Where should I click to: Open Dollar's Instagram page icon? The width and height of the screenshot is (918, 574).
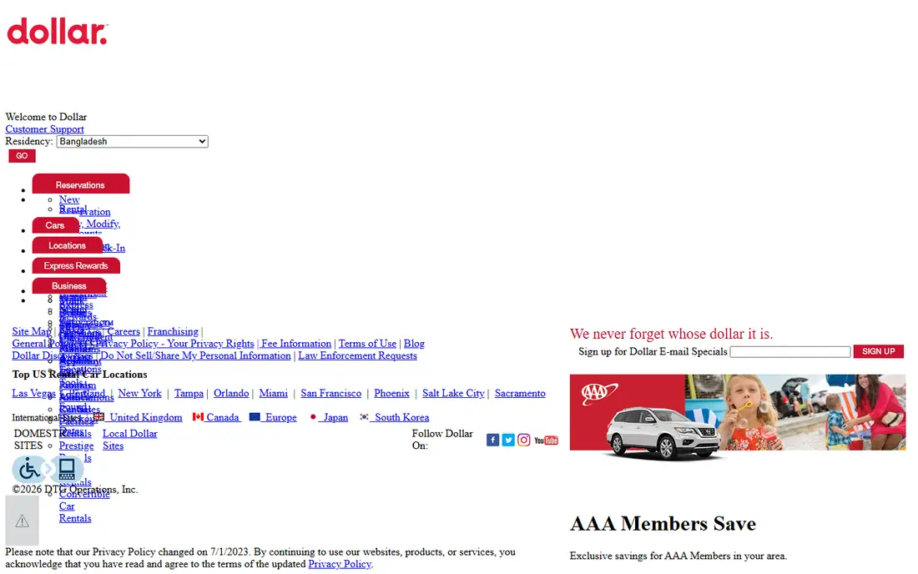coord(523,440)
